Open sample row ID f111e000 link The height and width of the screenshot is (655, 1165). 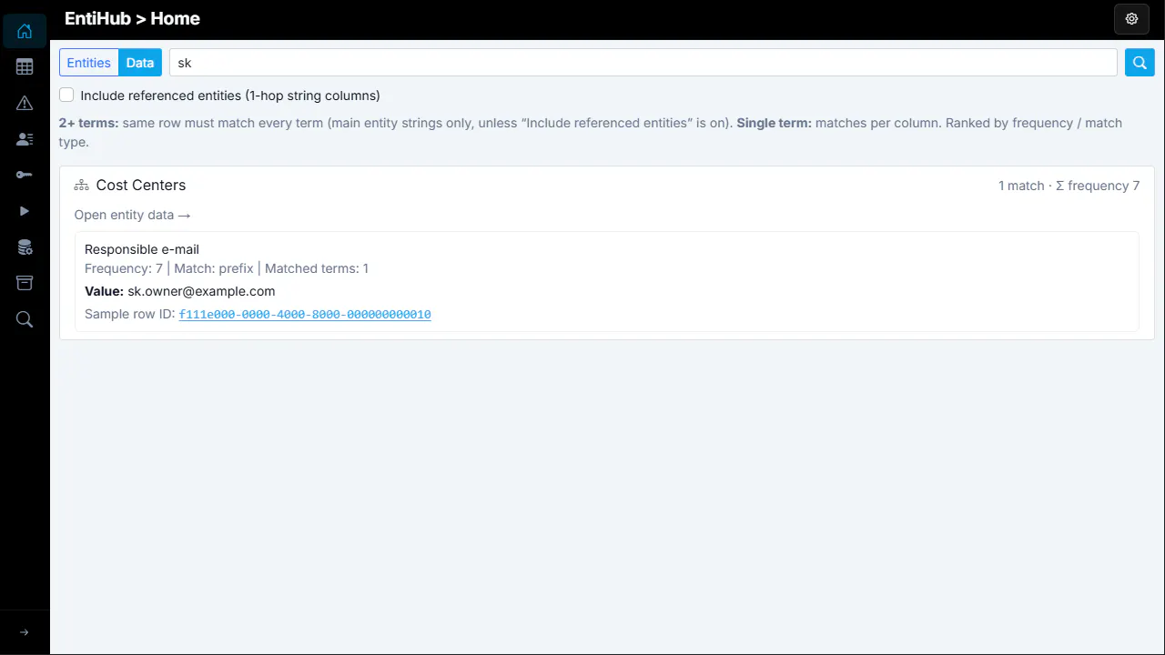(x=305, y=315)
